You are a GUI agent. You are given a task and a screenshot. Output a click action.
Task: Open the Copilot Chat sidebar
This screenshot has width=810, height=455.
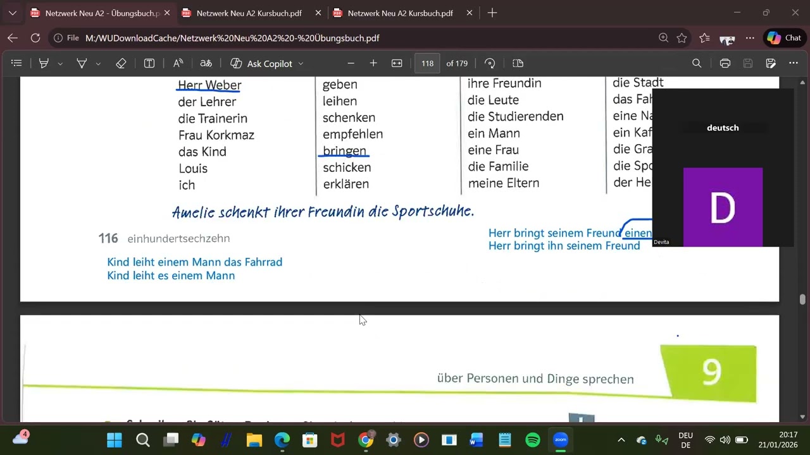[x=785, y=38]
